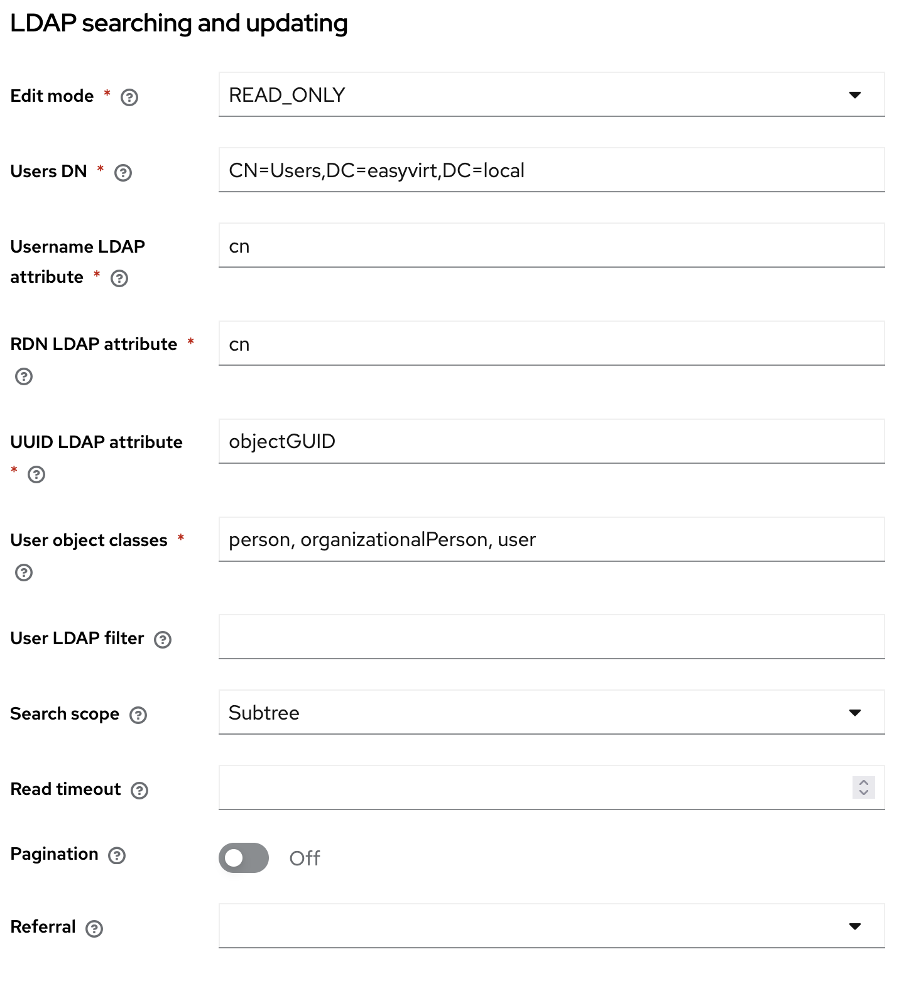921x998 pixels.
Task: Click the Read timeout stepper arrows
Action: [x=864, y=787]
